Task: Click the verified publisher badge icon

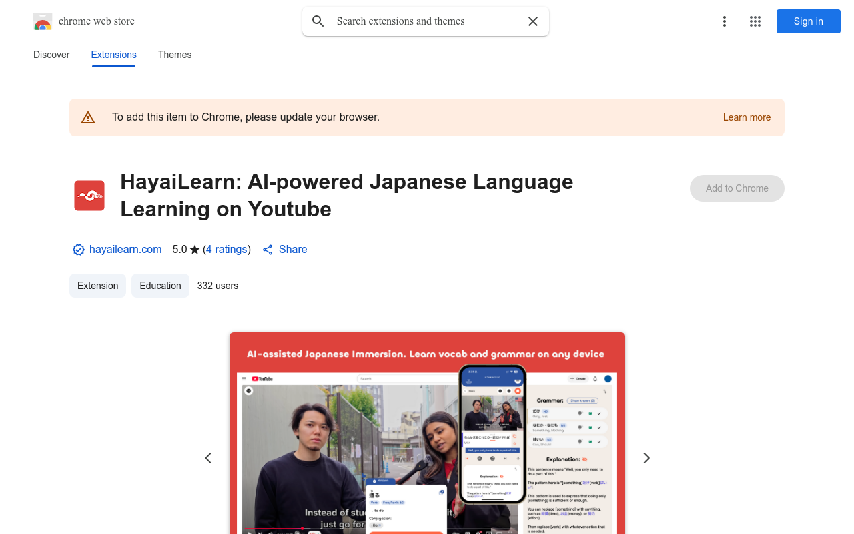Action: coord(79,250)
